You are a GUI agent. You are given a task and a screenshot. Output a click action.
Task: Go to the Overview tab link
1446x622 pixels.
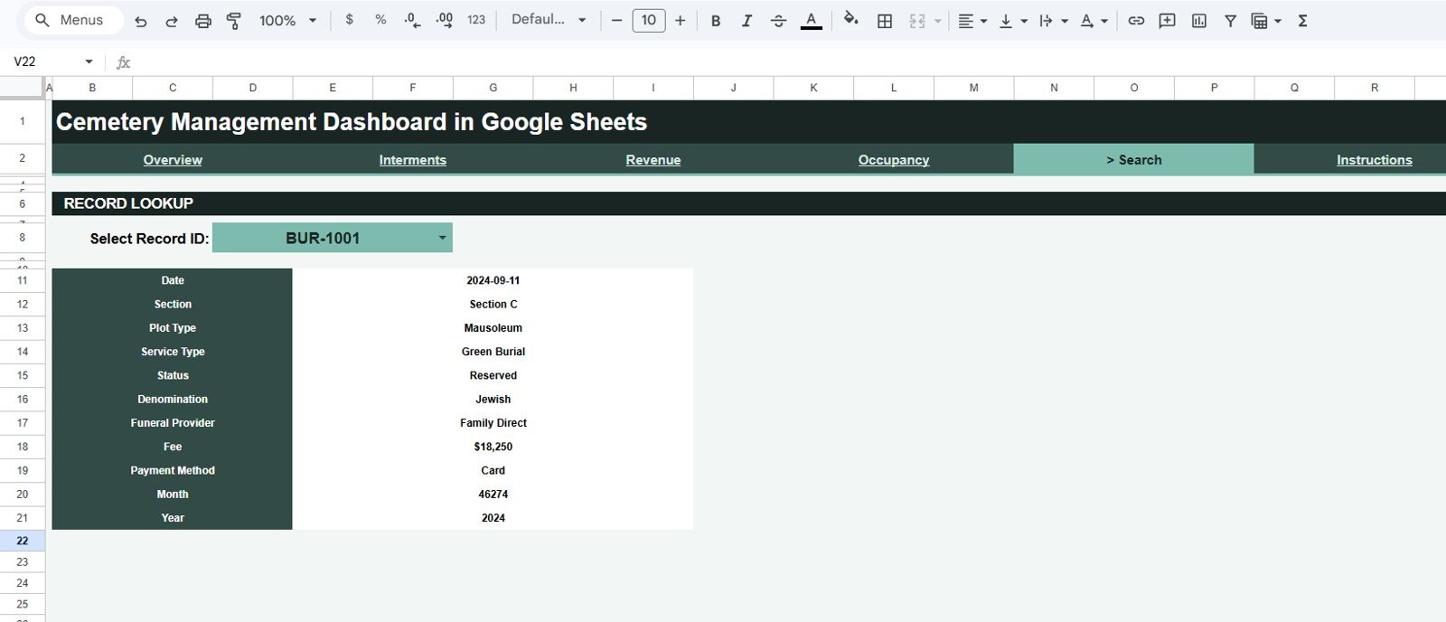click(x=173, y=160)
